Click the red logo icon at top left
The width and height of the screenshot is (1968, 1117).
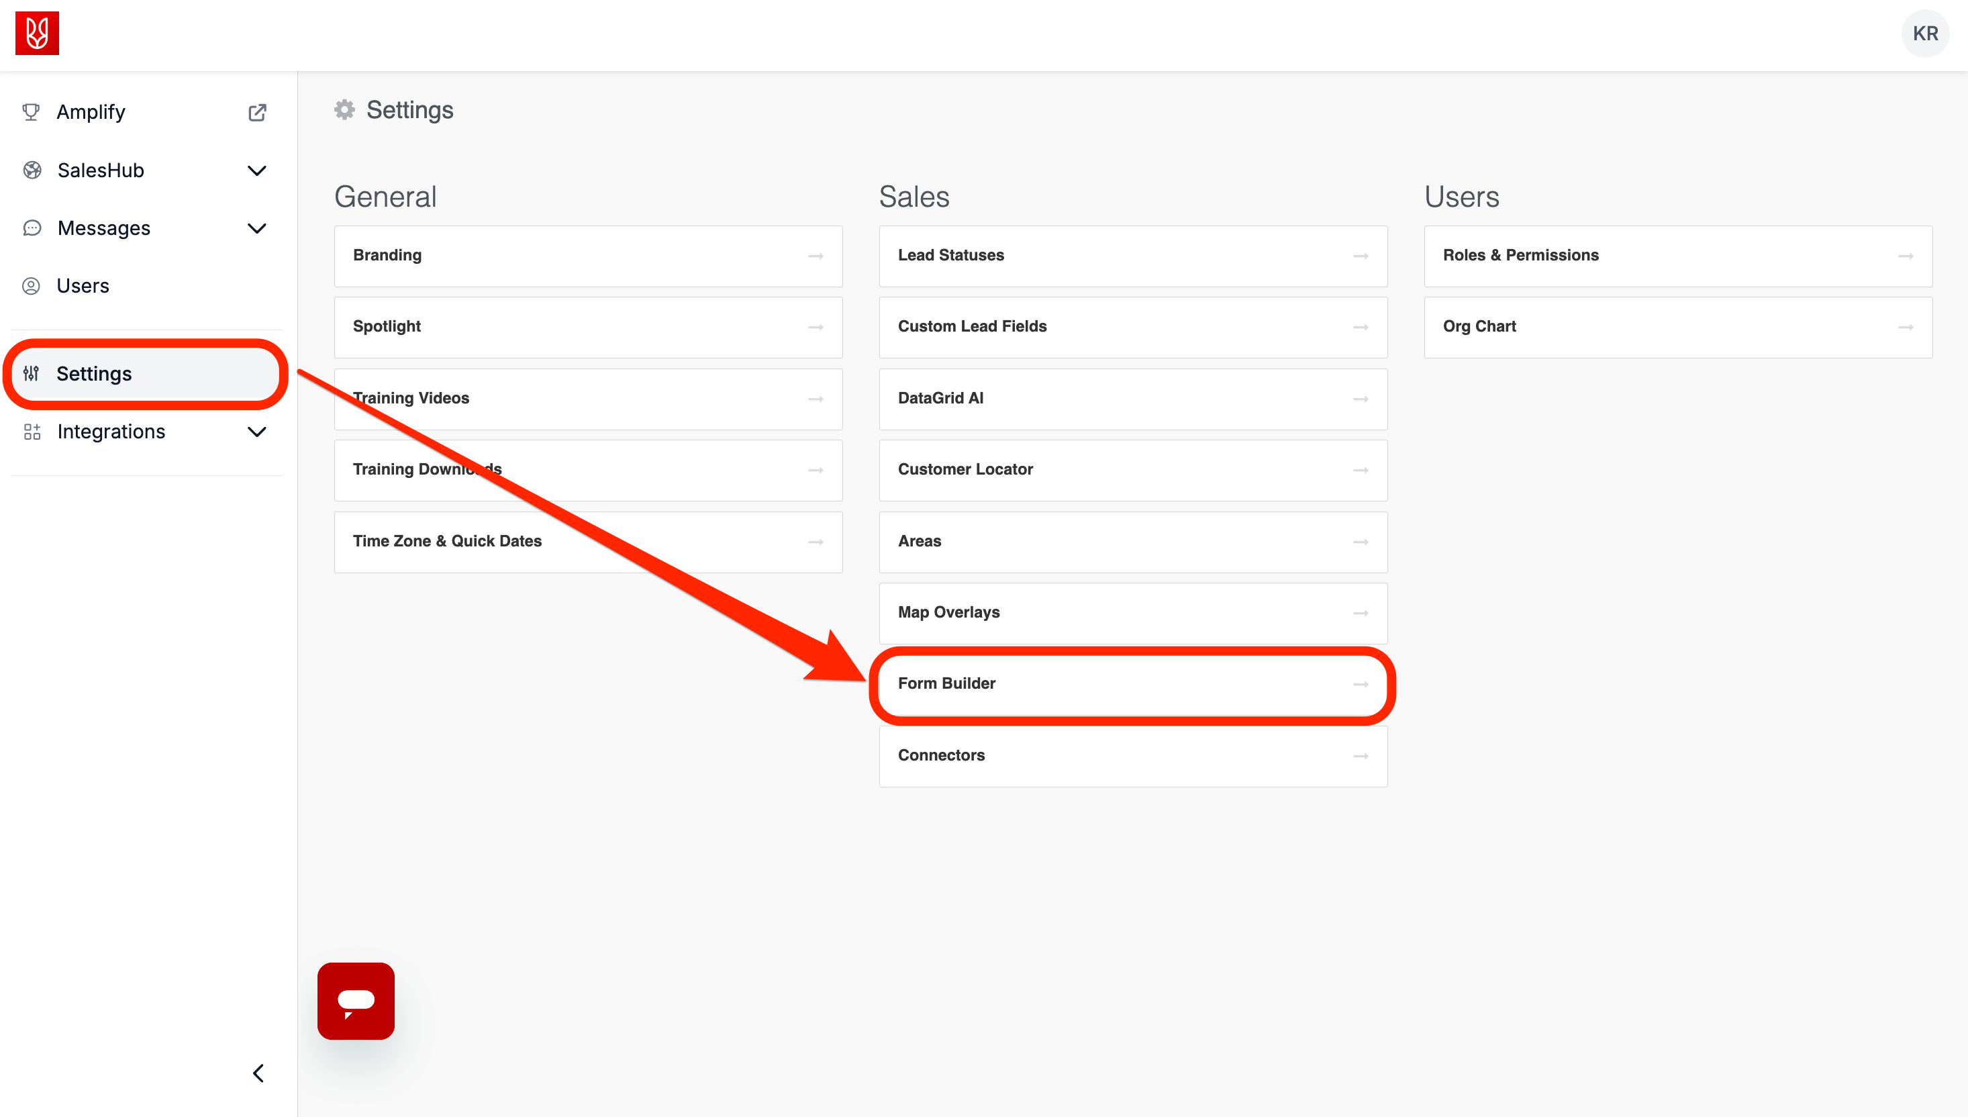tap(37, 33)
